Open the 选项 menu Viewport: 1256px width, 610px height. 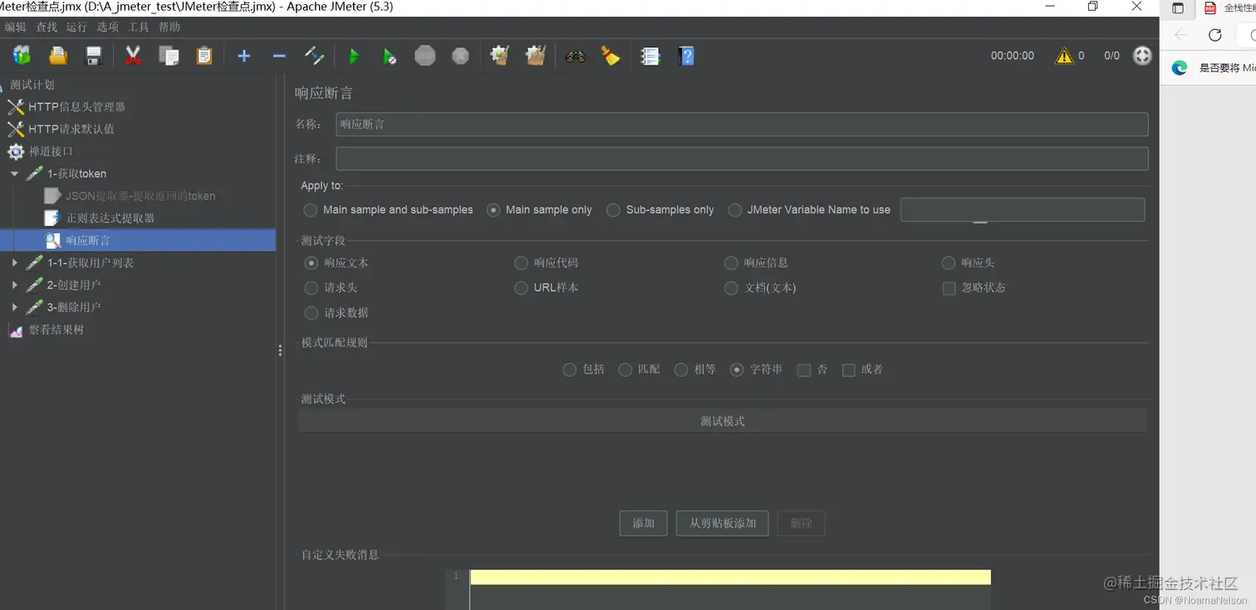pos(107,27)
